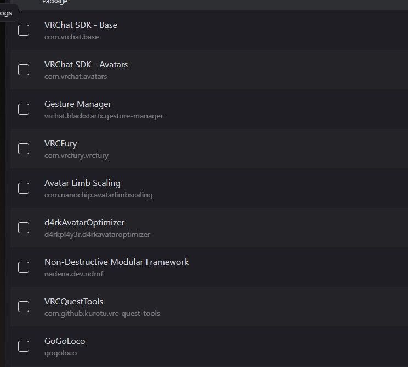Click the 'd4rkAvatarOptimizer' package name
The image size is (408, 367).
[84, 223]
